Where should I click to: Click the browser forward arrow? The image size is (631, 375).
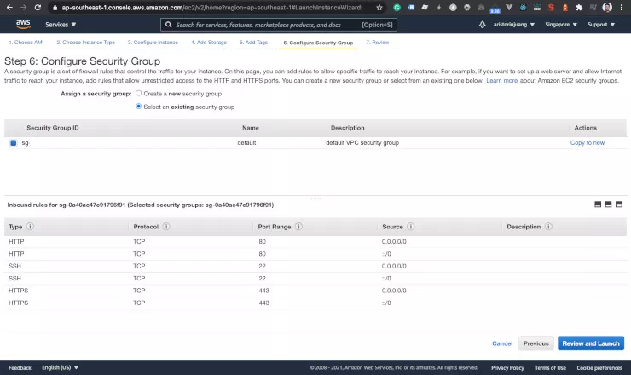click(23, 7)
